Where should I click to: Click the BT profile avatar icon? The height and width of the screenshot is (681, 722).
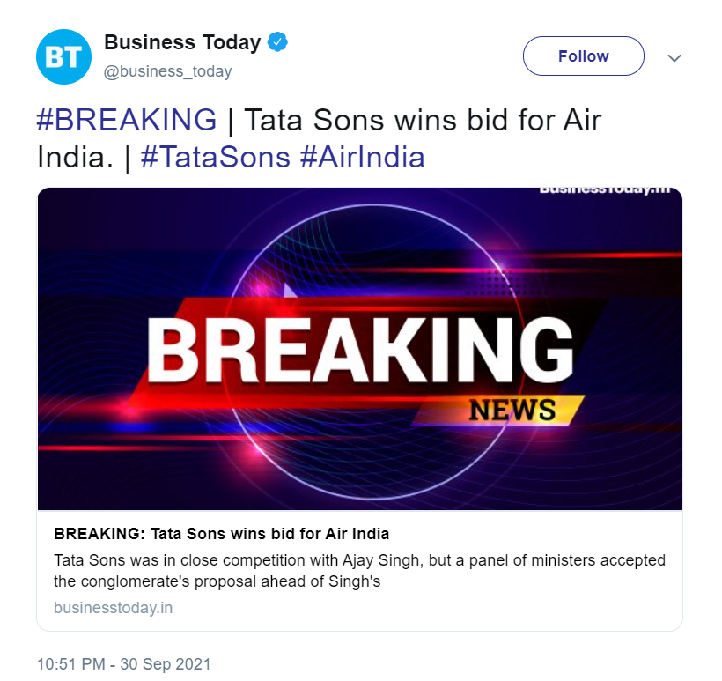coord(63,56)
